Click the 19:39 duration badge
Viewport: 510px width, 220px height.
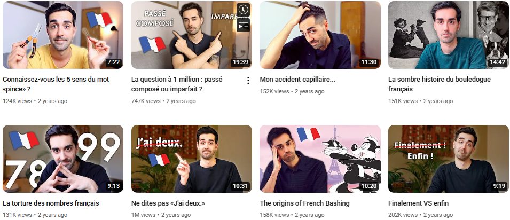240,62
